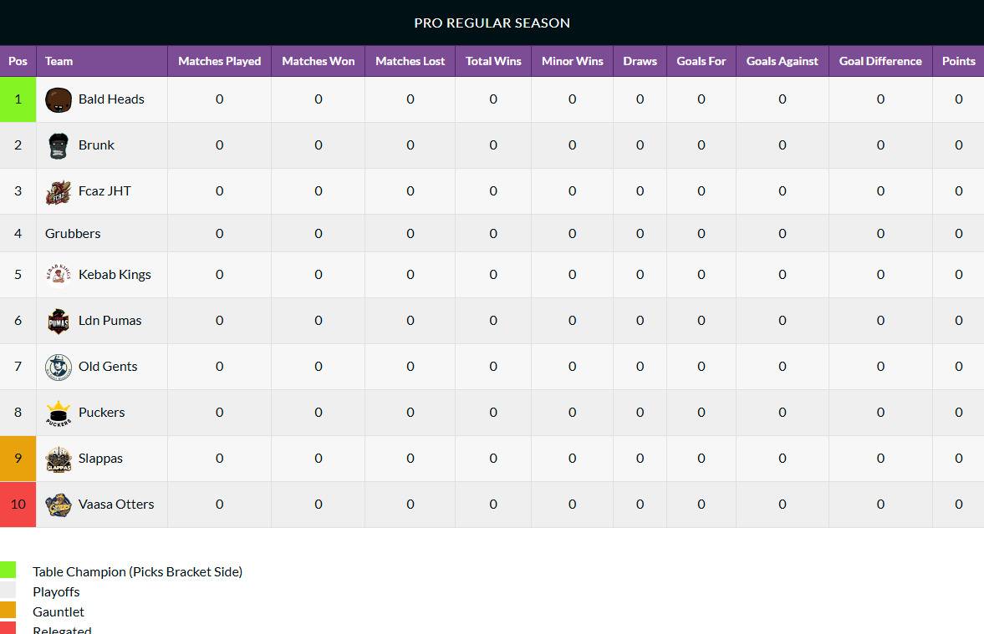The width and height of the screenshot is (984, 634).
Task: Click the Kebab Kings team logo
Action: [59, 275]
